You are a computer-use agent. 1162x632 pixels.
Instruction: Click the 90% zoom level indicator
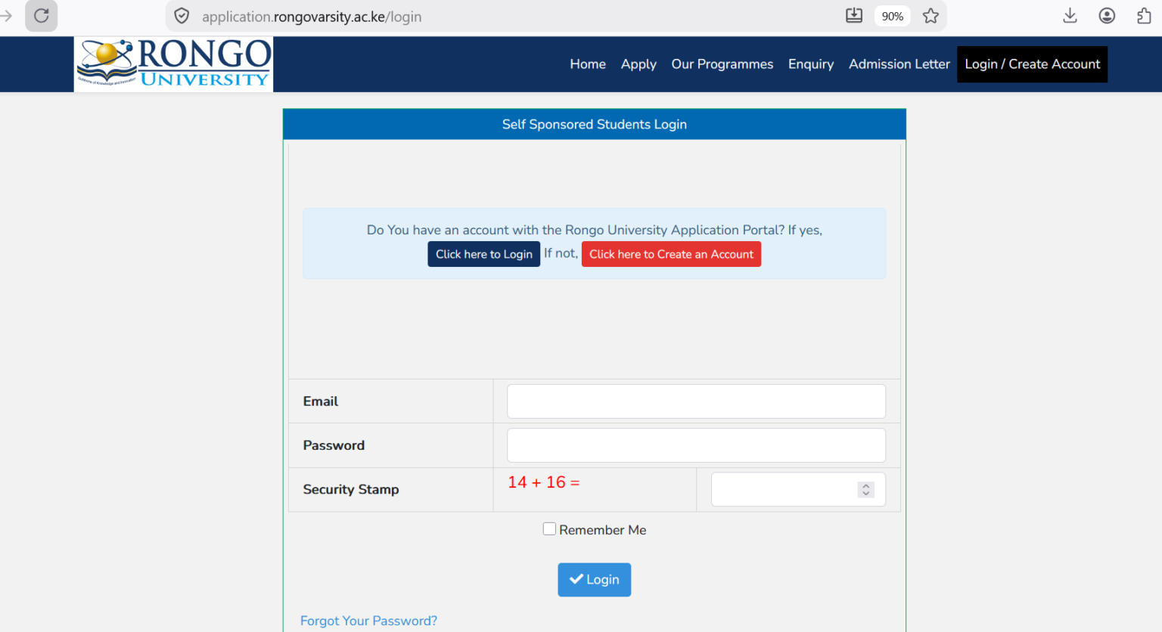coord(893,16)
